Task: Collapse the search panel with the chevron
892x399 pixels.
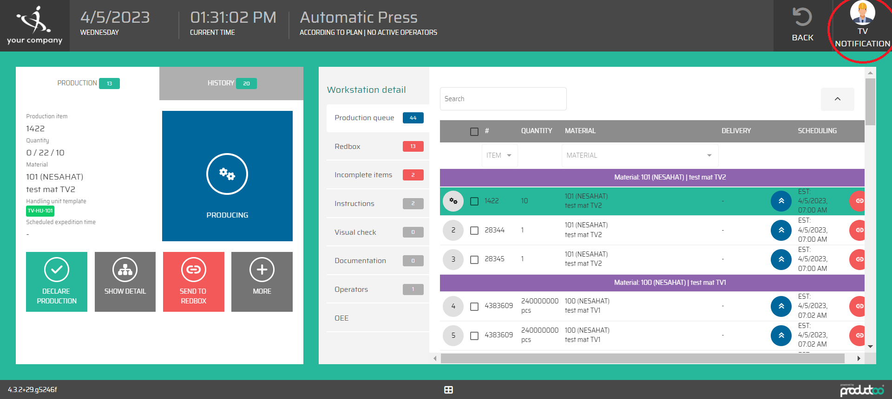Action: [x=837, y=99]
